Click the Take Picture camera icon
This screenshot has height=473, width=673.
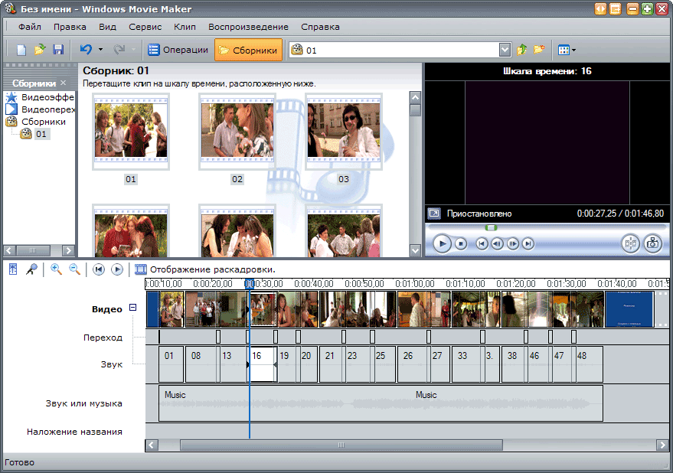(x=652, y=243)
